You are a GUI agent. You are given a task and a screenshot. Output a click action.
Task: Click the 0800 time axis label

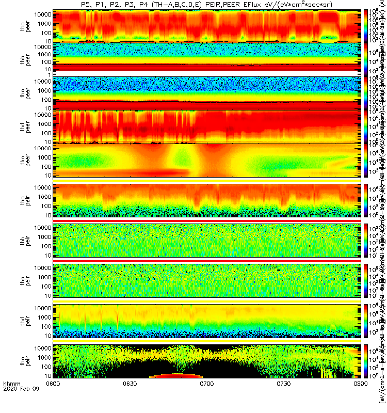tap(360, 384)
